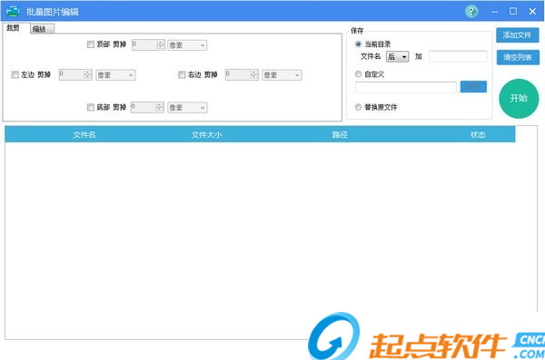Click the green 开始 button
The width and height of the screenshot is (545, 360).
(x=519, y=99)
